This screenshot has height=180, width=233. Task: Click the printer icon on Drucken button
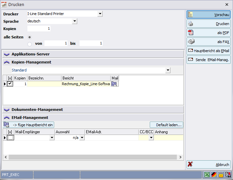click(x=191, y=24)
